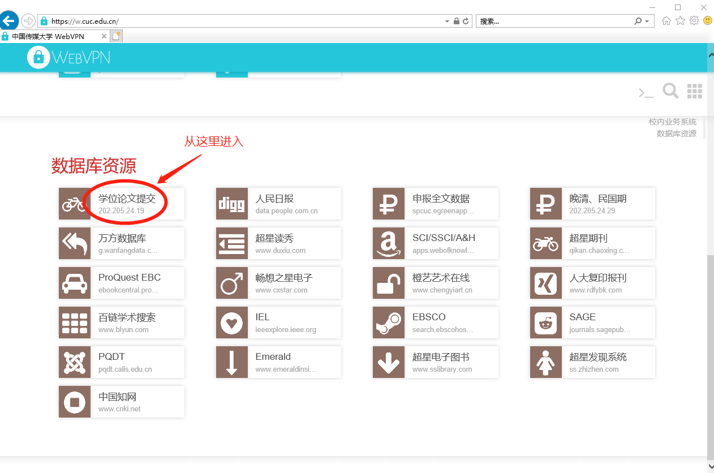This screenshot has height=473, width=714.
Task: Click the 超星期刊 motorcycle icon
Action: (546, 243)
